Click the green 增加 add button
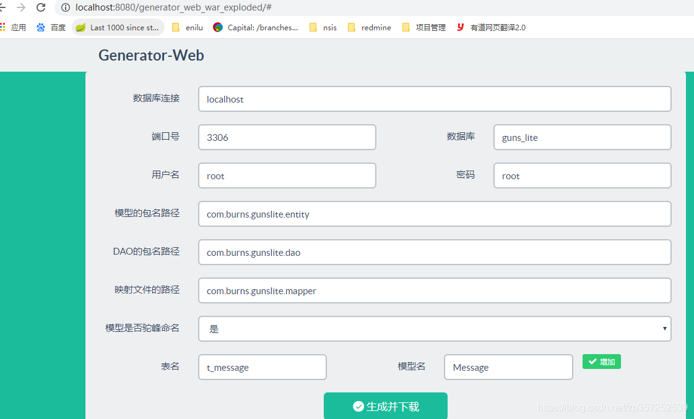 (601, 362)
